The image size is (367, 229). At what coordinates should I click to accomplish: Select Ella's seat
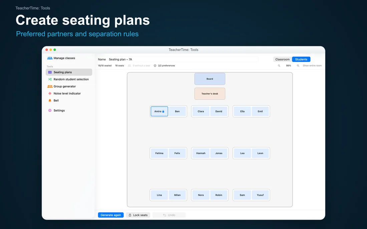point(242,112)
